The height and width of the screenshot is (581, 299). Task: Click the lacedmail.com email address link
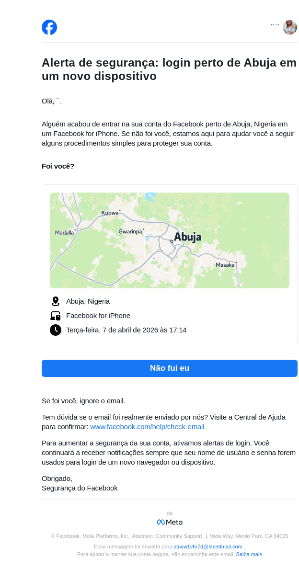[x=208, y=547]
